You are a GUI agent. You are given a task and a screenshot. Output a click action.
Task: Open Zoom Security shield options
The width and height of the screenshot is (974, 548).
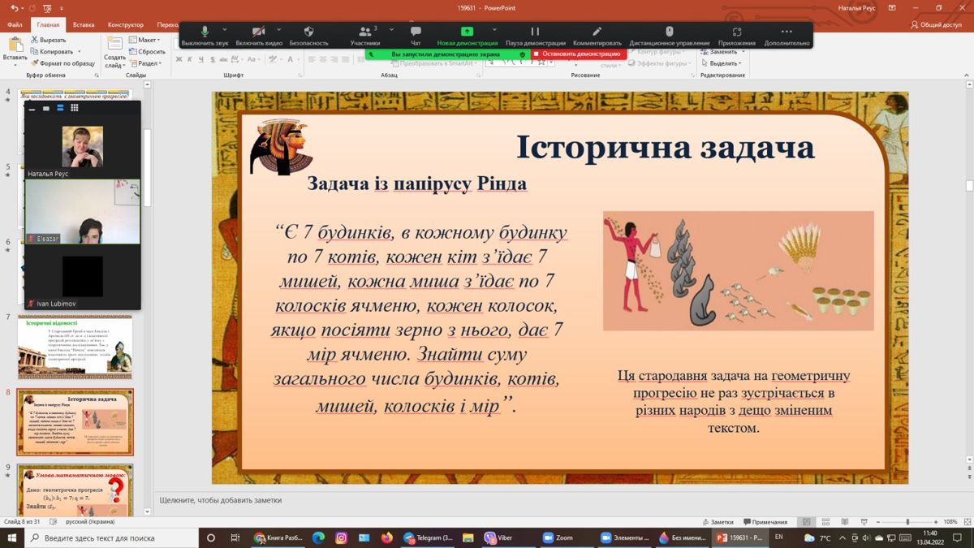click(x=308, y=32)
